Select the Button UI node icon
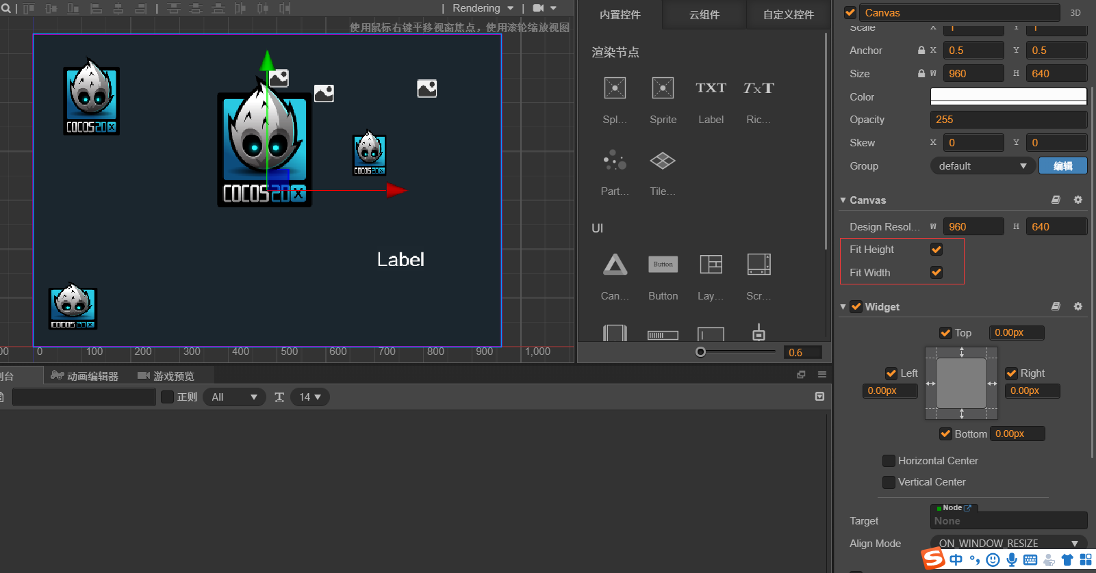The width and height of the screenshot is (1096, 573). (x=663, y=264)
